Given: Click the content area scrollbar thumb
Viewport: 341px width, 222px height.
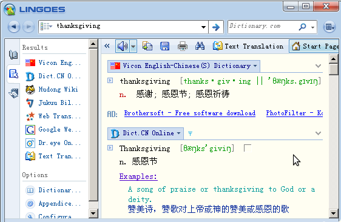Looking at the screenshot, I should tap(334, 69).
